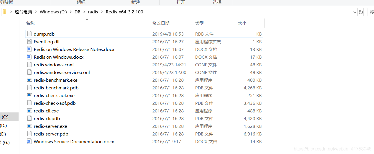
Task: Expand the chevron after DB in the path
Action: click(84, 12)
